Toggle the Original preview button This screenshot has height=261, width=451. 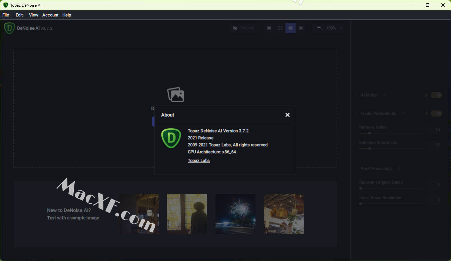point(244,28)
